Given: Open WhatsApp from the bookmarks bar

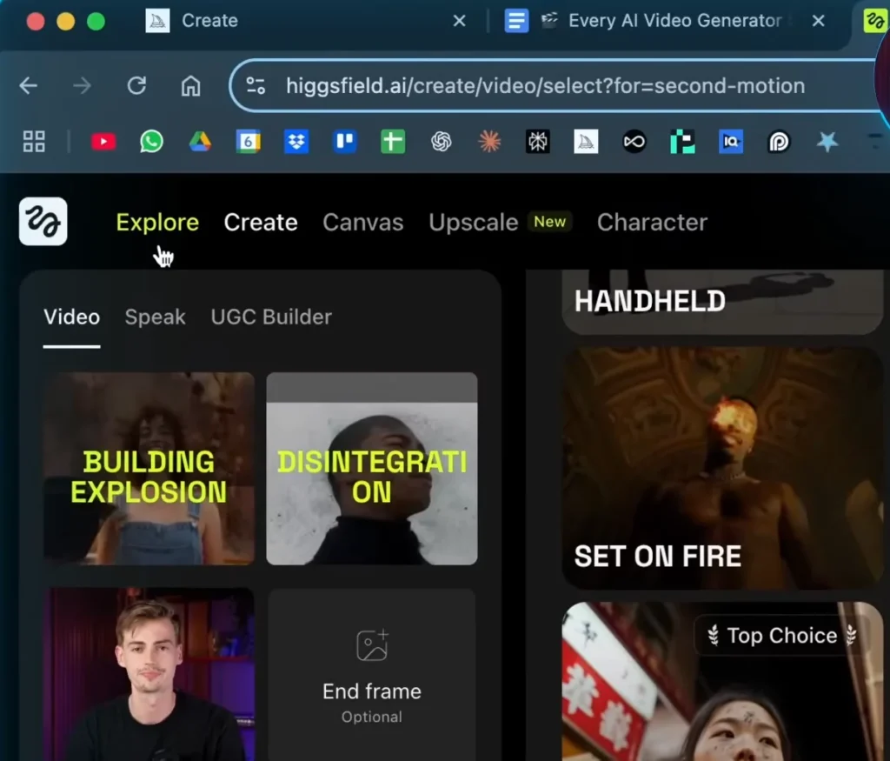Looking at the screenshot, I should (x=151, y=142).
